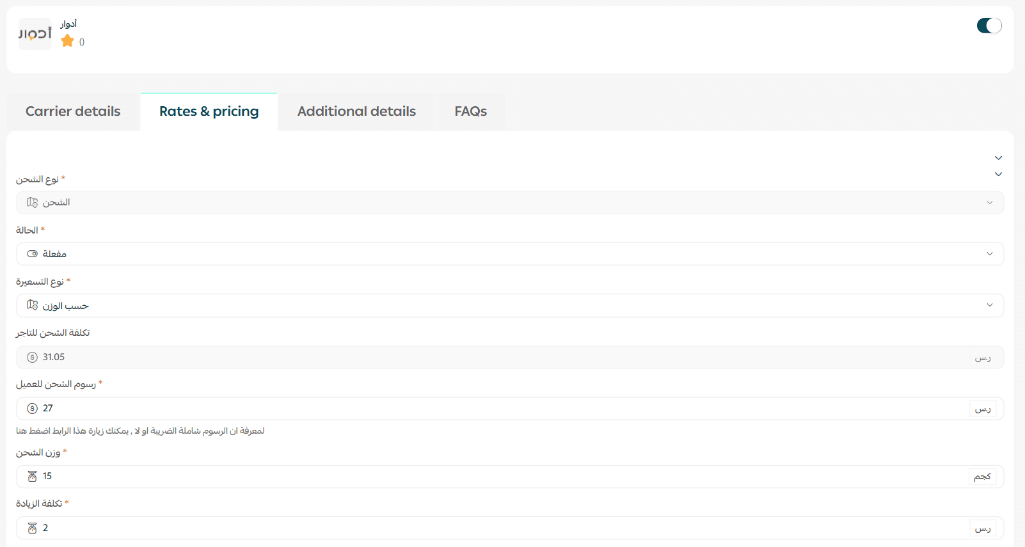This screenshot has height=547, width=1025.
Task: Click the orange star rating icon
Action: coord(67,41)
